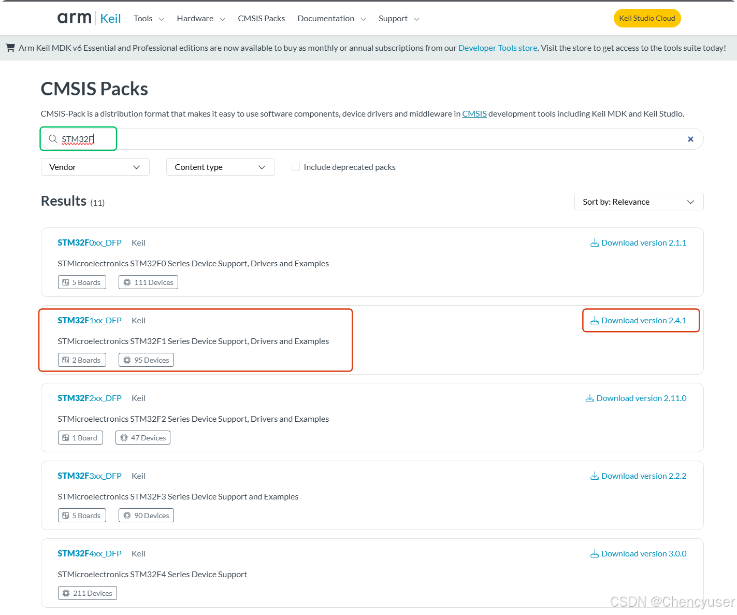
Task: Click the magnifier search icon
Action: (x=53, y=139)
